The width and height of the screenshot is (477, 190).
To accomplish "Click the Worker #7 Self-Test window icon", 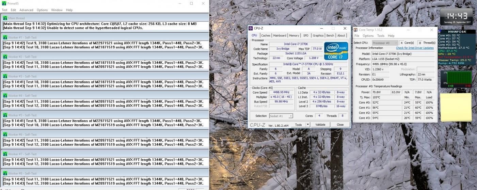I will point(5,154).
